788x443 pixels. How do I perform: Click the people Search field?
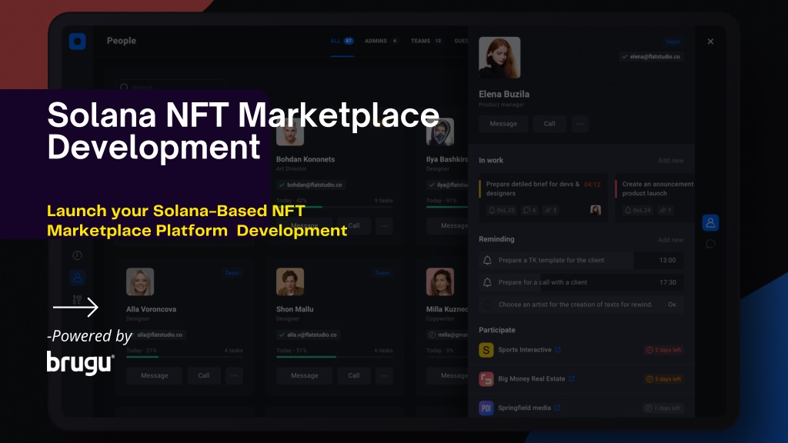click(170, 87)
